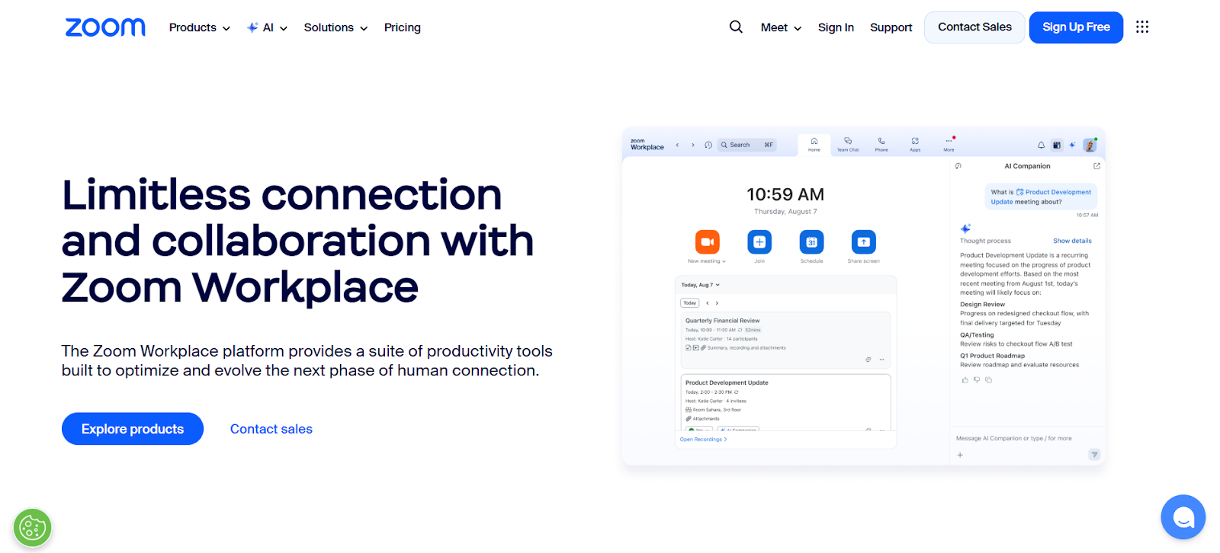The width and height of the screenshot is (1220, 553).
Task: Click the Explore products button
Action: pyautogui.click(x=133, y=429)
